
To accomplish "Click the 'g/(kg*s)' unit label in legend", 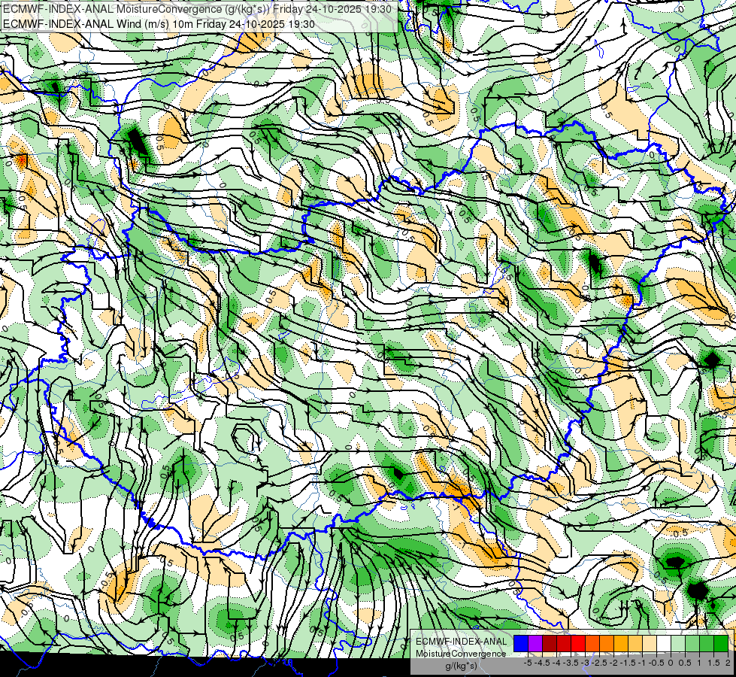I will tap(461, 666).
